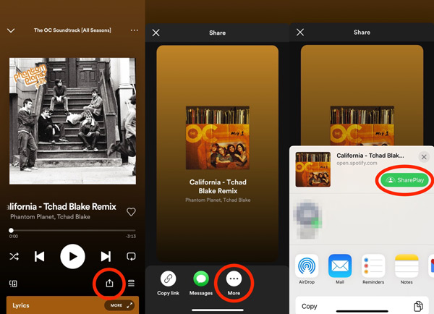Click the open.spotify.com link text

(357, 163)
